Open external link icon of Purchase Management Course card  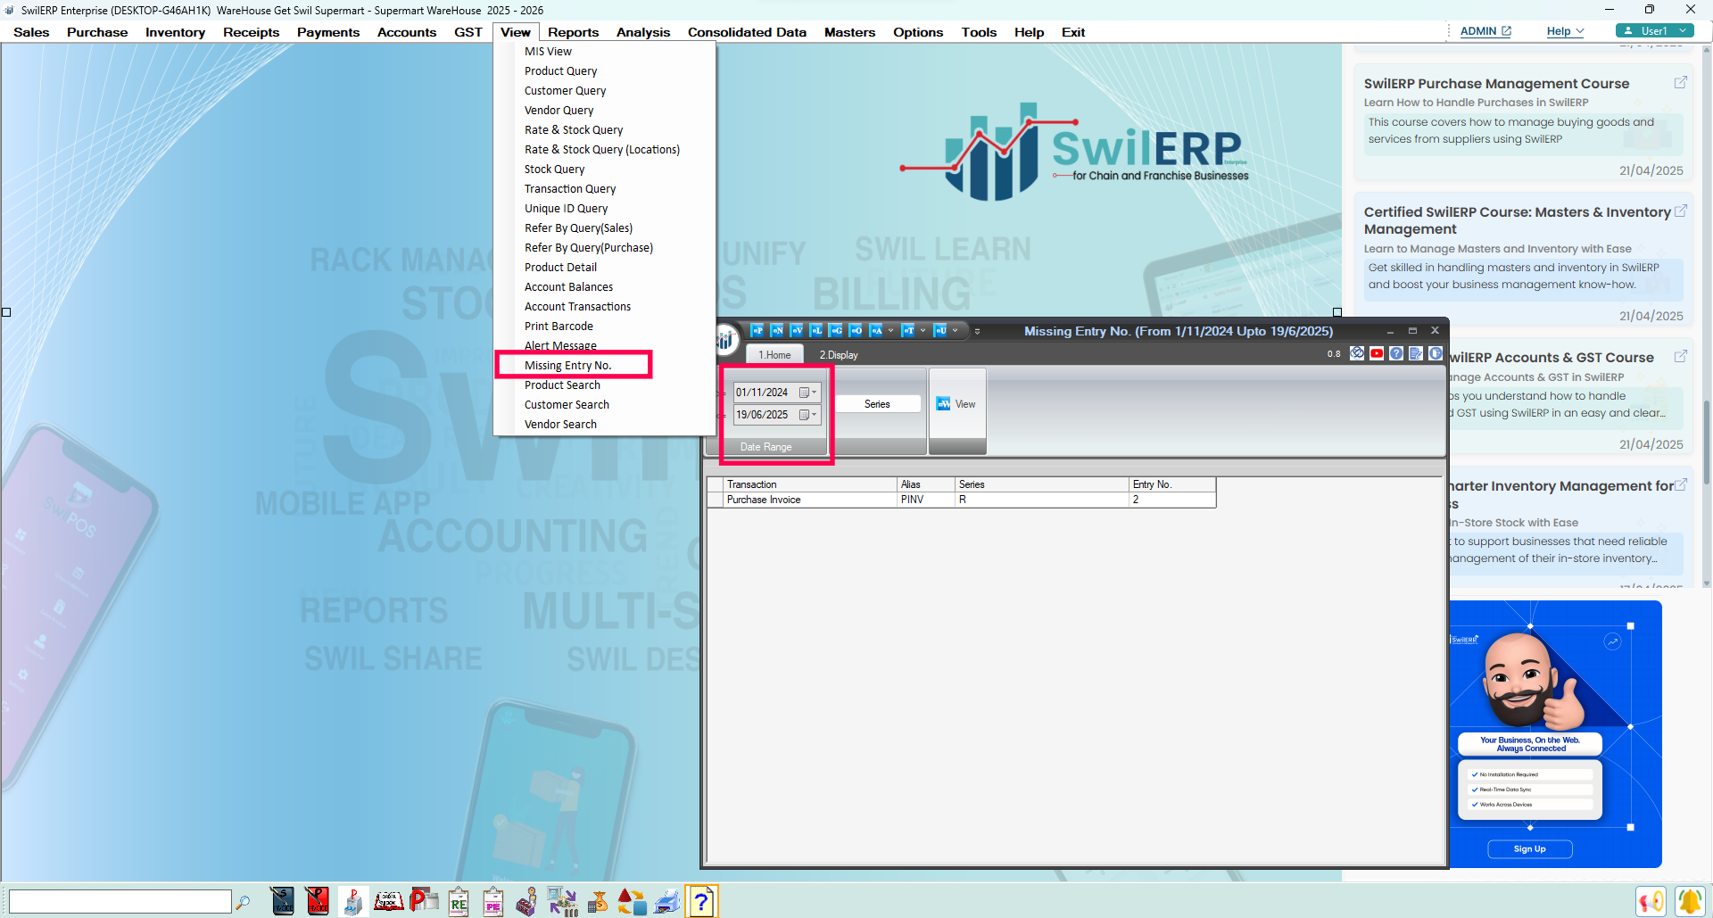coord(1680,82)
